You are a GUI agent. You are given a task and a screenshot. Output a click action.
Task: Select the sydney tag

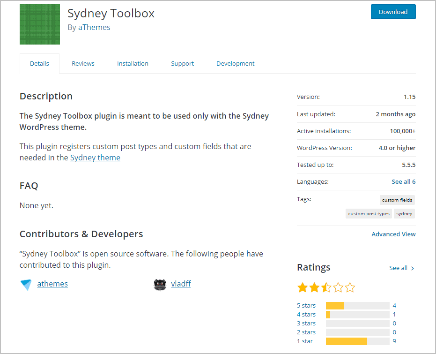tap(404, 213)
